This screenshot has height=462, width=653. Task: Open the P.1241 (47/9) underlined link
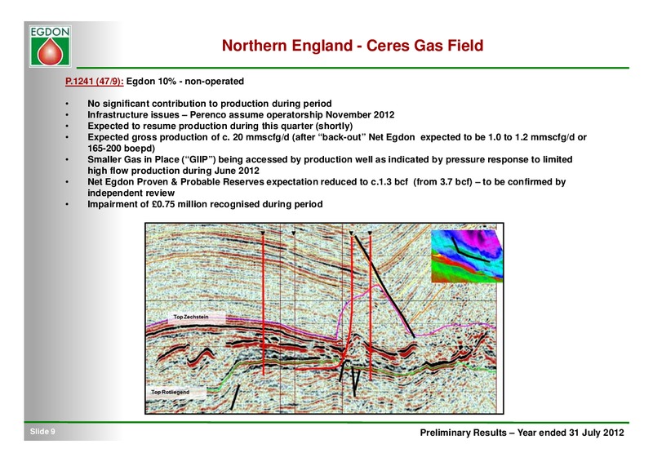coord(94,82)
